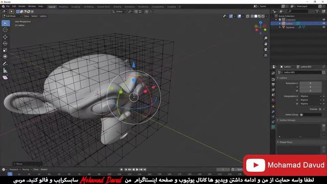Activate the 3D Cursor tool

(x=5, y=30)
